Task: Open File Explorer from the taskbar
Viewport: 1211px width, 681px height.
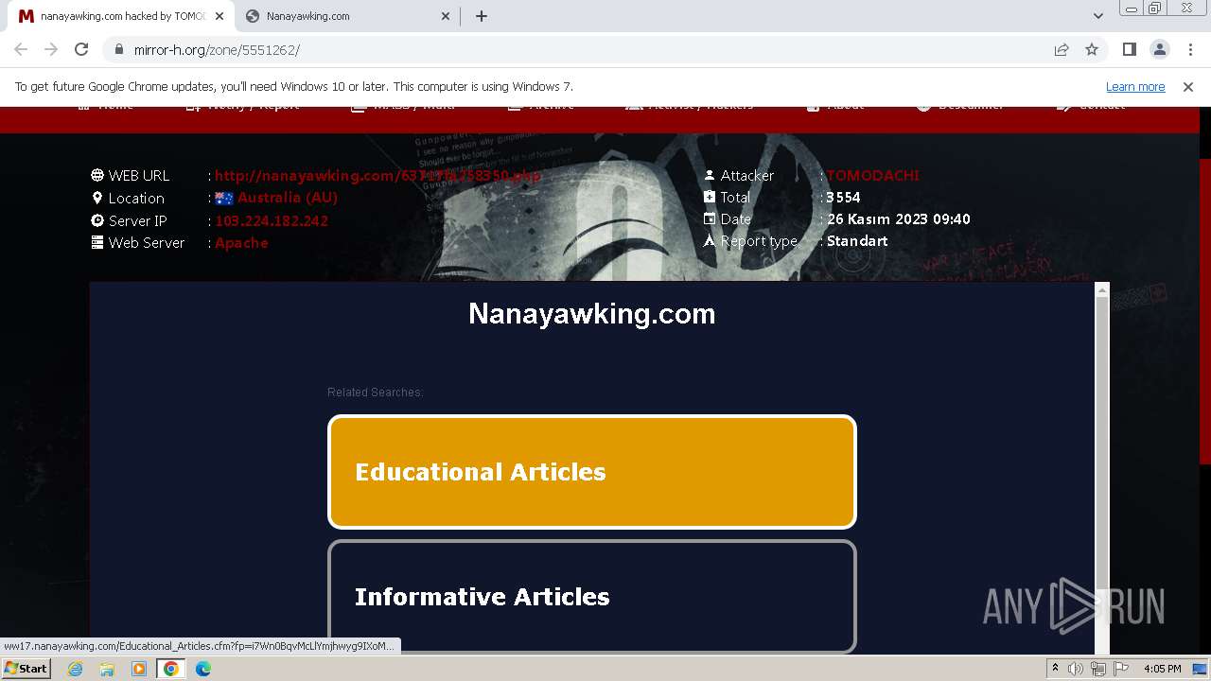Action: tap(107, 669)
